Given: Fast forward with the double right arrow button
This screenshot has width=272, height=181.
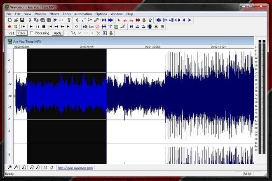Looking at the screenshot, I should coord(63,27).
